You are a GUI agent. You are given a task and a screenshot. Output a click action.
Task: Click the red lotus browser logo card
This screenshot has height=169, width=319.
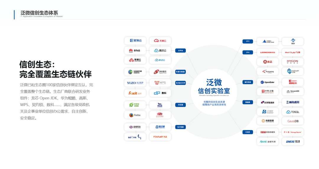[160, 115]
